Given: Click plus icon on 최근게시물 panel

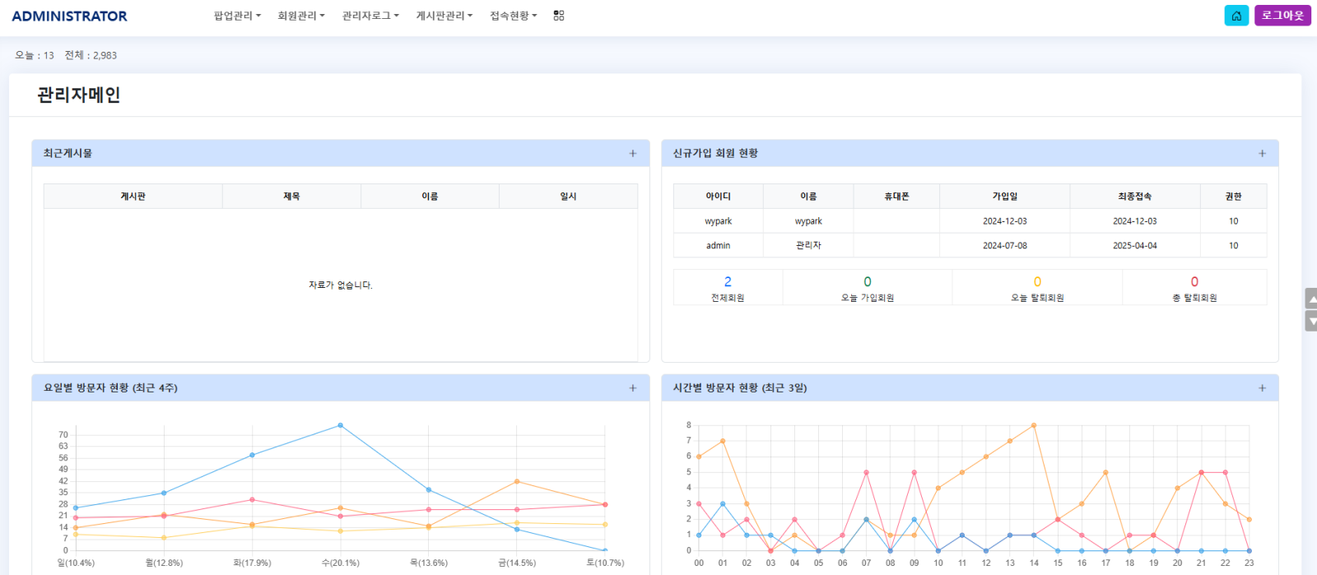Looking at the screenshot, I should [633, 154].
